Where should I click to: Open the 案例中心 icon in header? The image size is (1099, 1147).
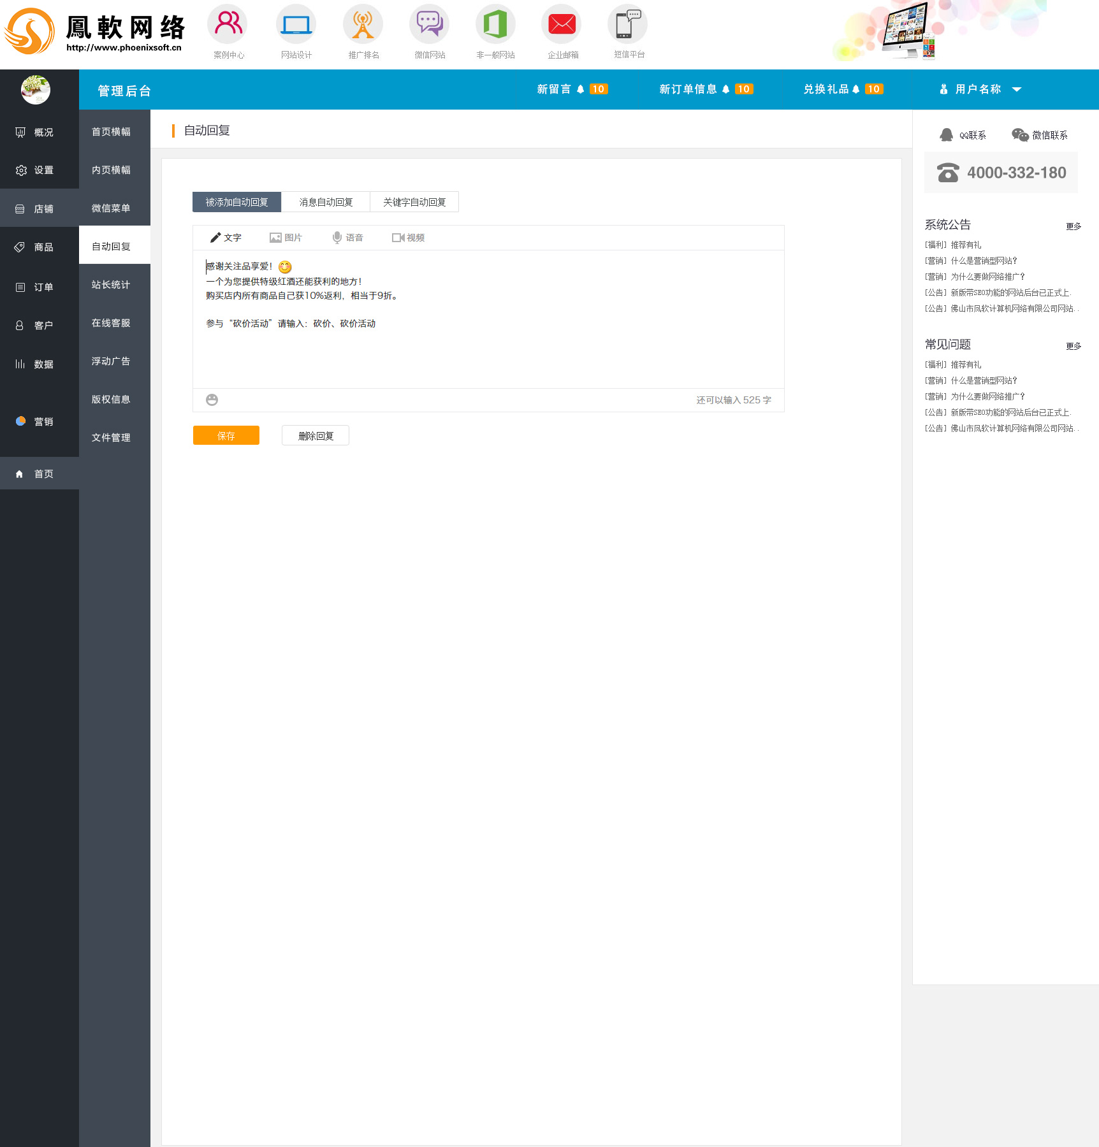pos(228,24)
